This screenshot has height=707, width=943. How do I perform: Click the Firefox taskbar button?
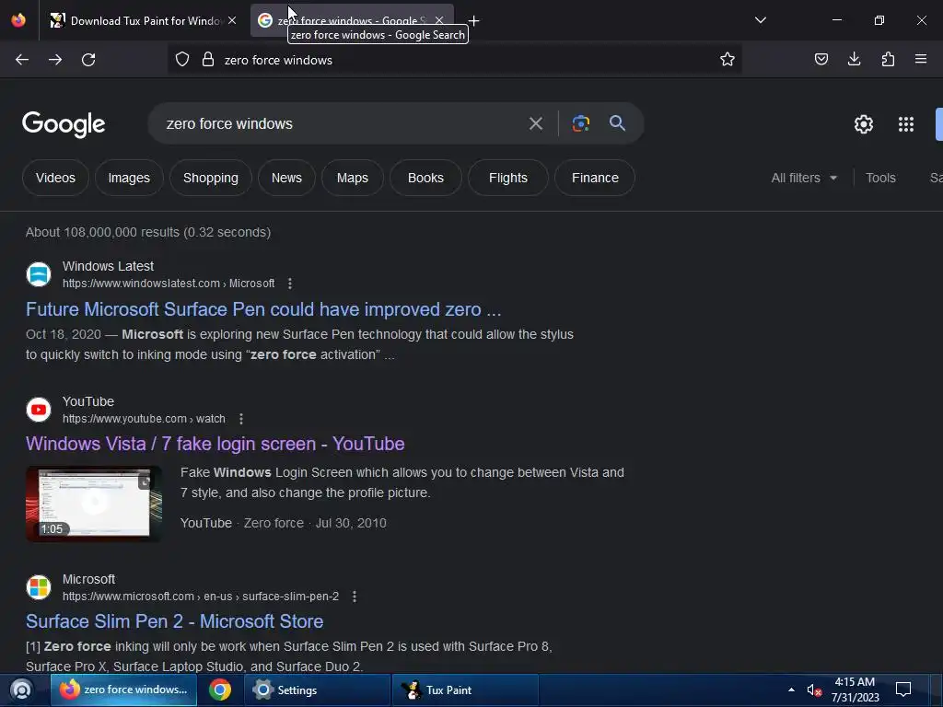click(123, 690)
